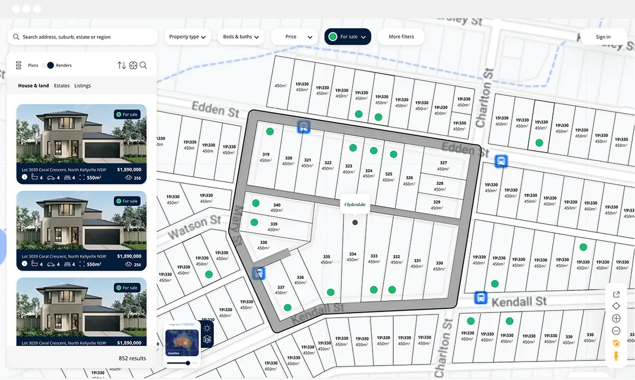
Task: Switch to the Estates tab
Action: pyautogui.click(x=61, y=85)
